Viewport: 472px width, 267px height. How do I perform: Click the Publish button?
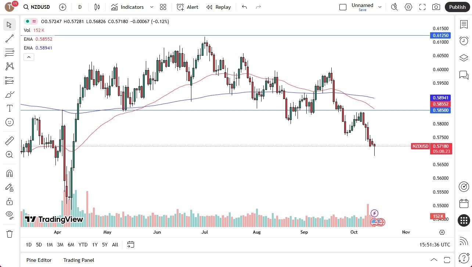point(457,7)
